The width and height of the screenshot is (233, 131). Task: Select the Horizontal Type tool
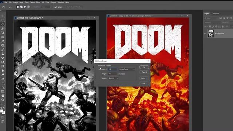[x=3, y=83]
